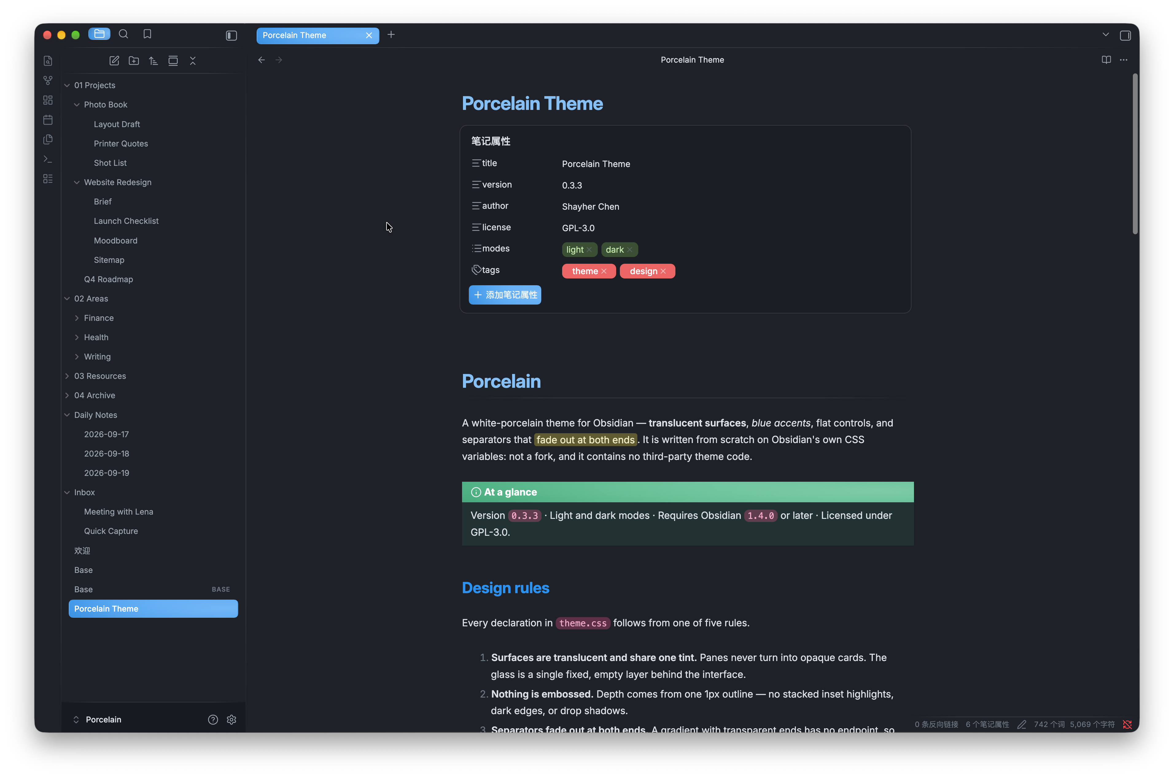Click the 添加笔记属性 button
Viewport: 1174px width, 778px height.
click(505, 295)
